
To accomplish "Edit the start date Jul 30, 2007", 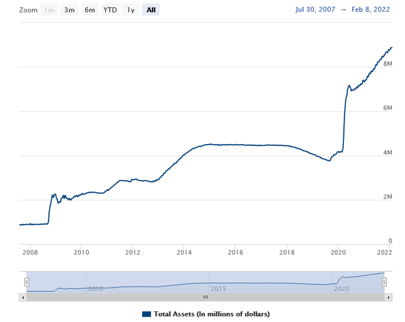I will tap(317, 10).
